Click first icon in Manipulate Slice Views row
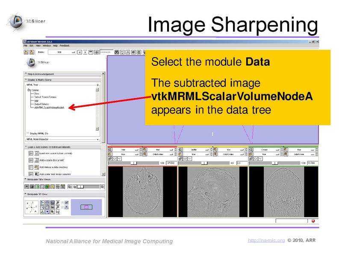This screenshot has height=256, width=342. (x=27, y=187)
